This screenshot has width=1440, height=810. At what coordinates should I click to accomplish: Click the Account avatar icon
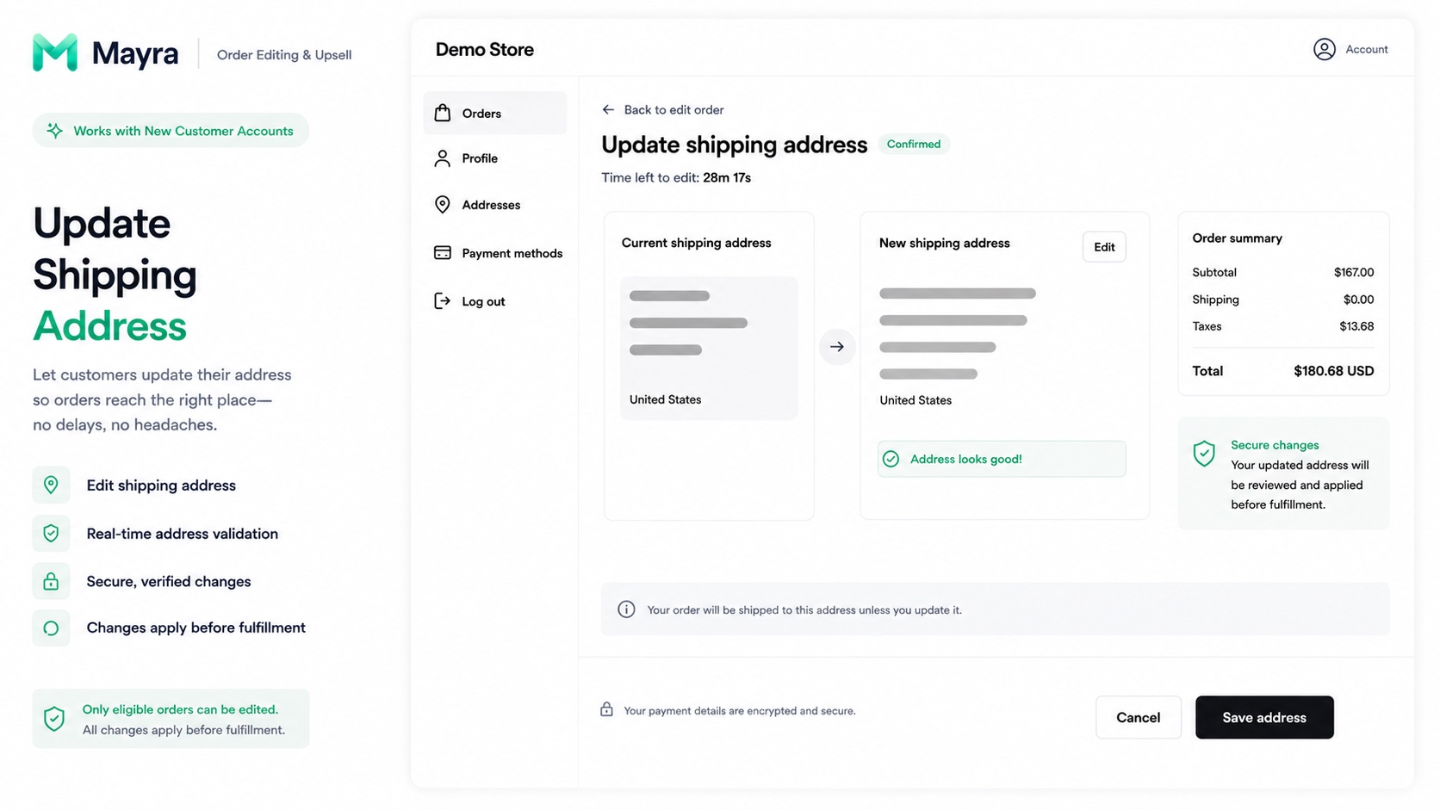coord(1325,49)
